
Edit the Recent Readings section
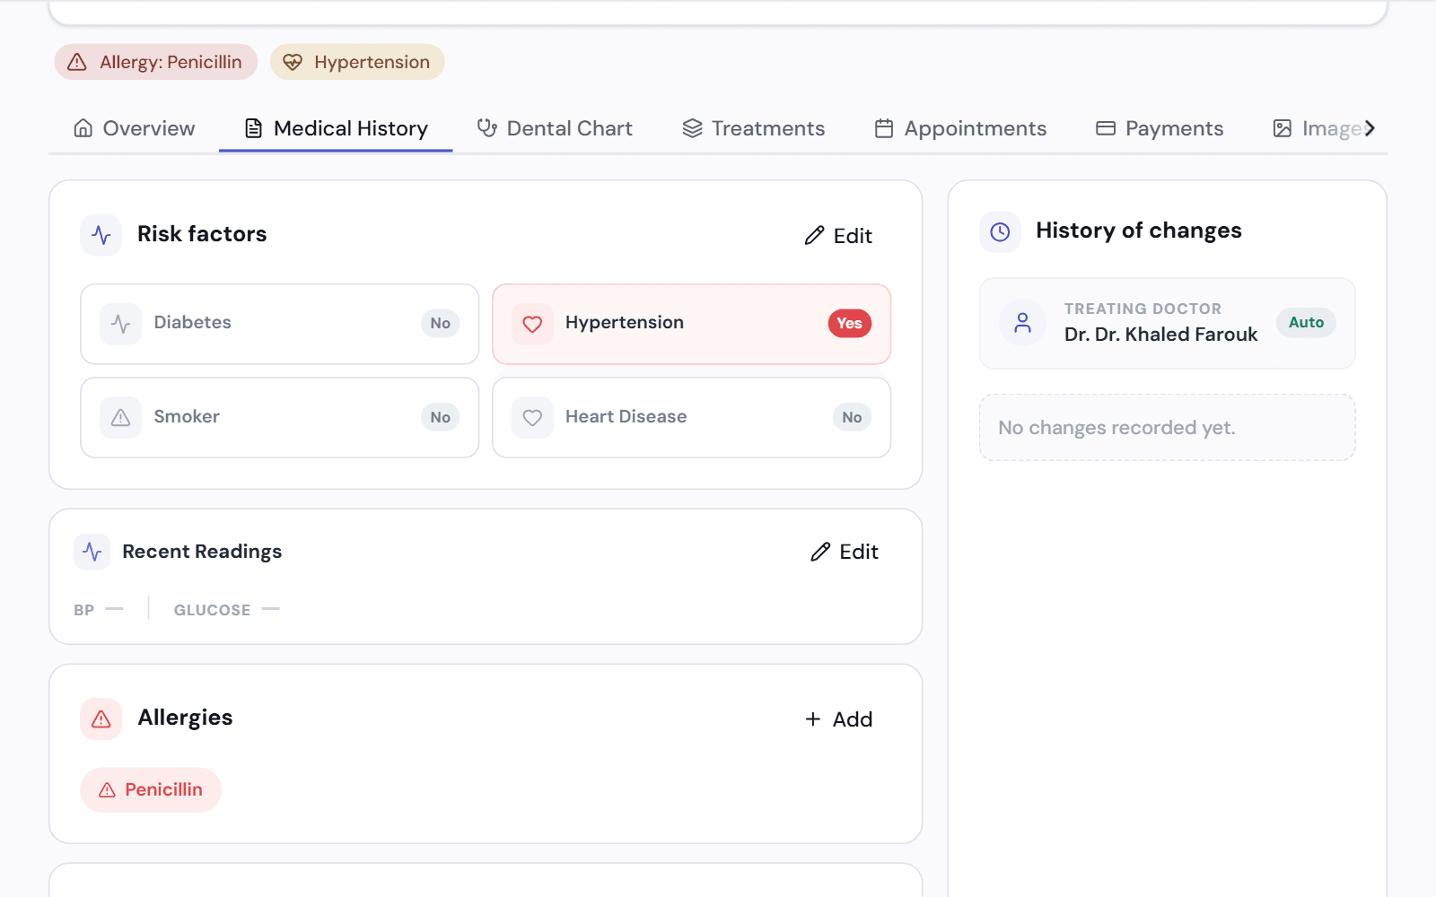point(845,552)
